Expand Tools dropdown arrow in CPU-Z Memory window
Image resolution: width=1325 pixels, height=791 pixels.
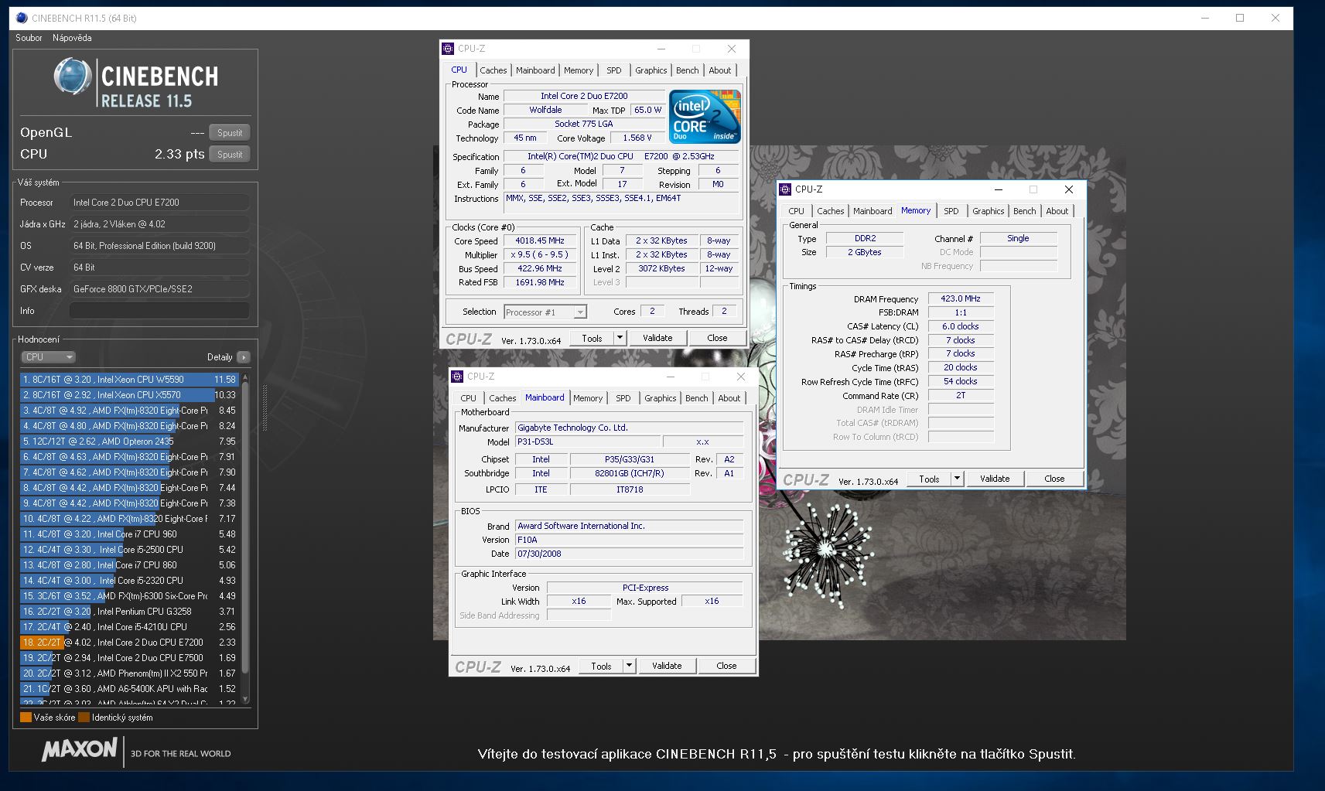click(957, 479)
